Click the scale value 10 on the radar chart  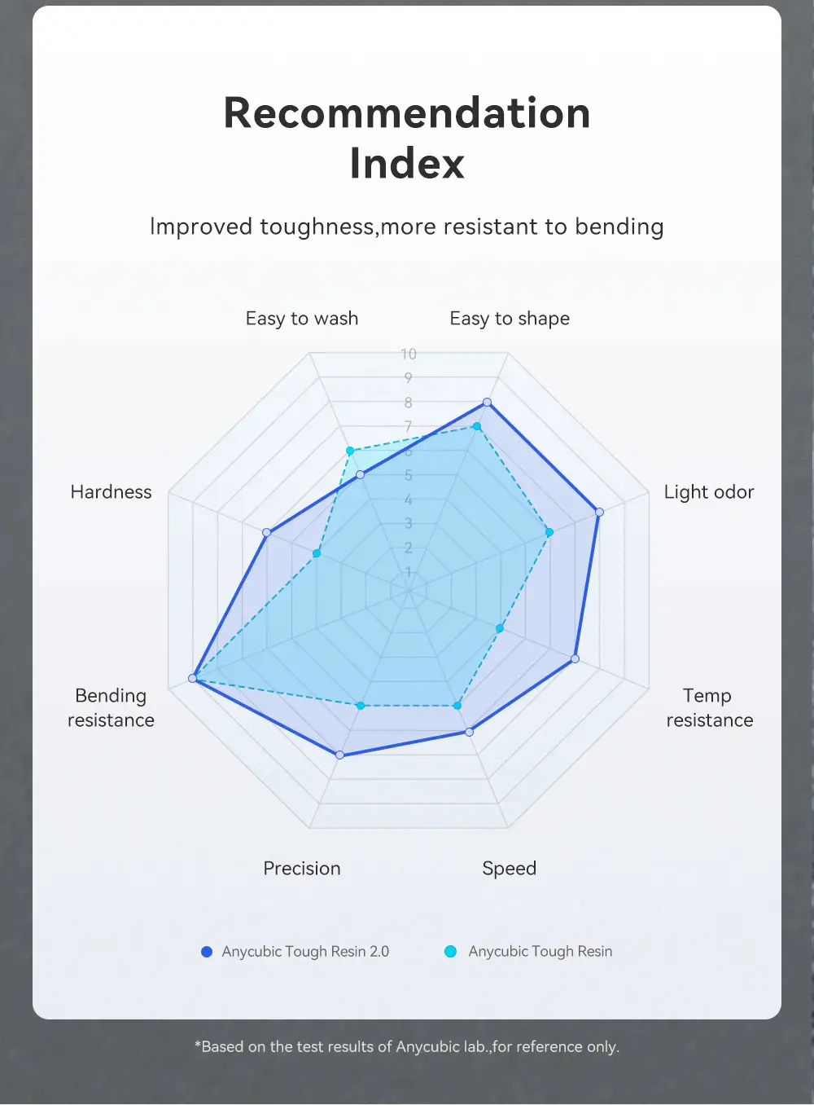click(409, 354)
